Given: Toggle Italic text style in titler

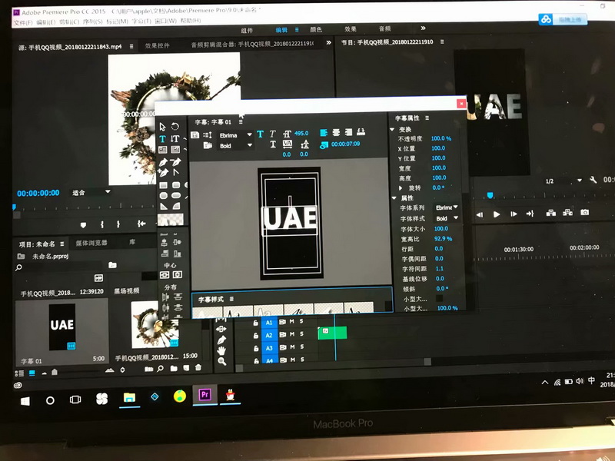Looking at the screenshot, I should [x=273, y=134].
